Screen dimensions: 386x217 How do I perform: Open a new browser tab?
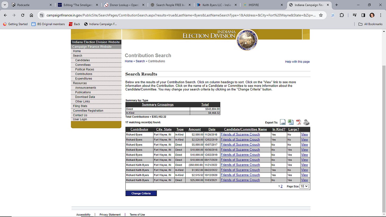tap(336, 5)
